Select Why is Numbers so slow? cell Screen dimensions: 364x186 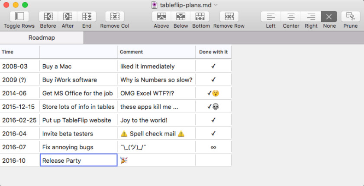coord(157,80)
